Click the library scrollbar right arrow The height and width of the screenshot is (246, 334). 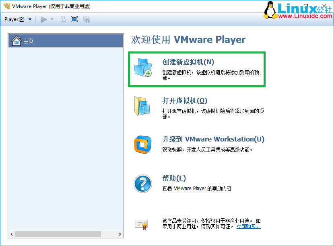[x=120, y=234]
